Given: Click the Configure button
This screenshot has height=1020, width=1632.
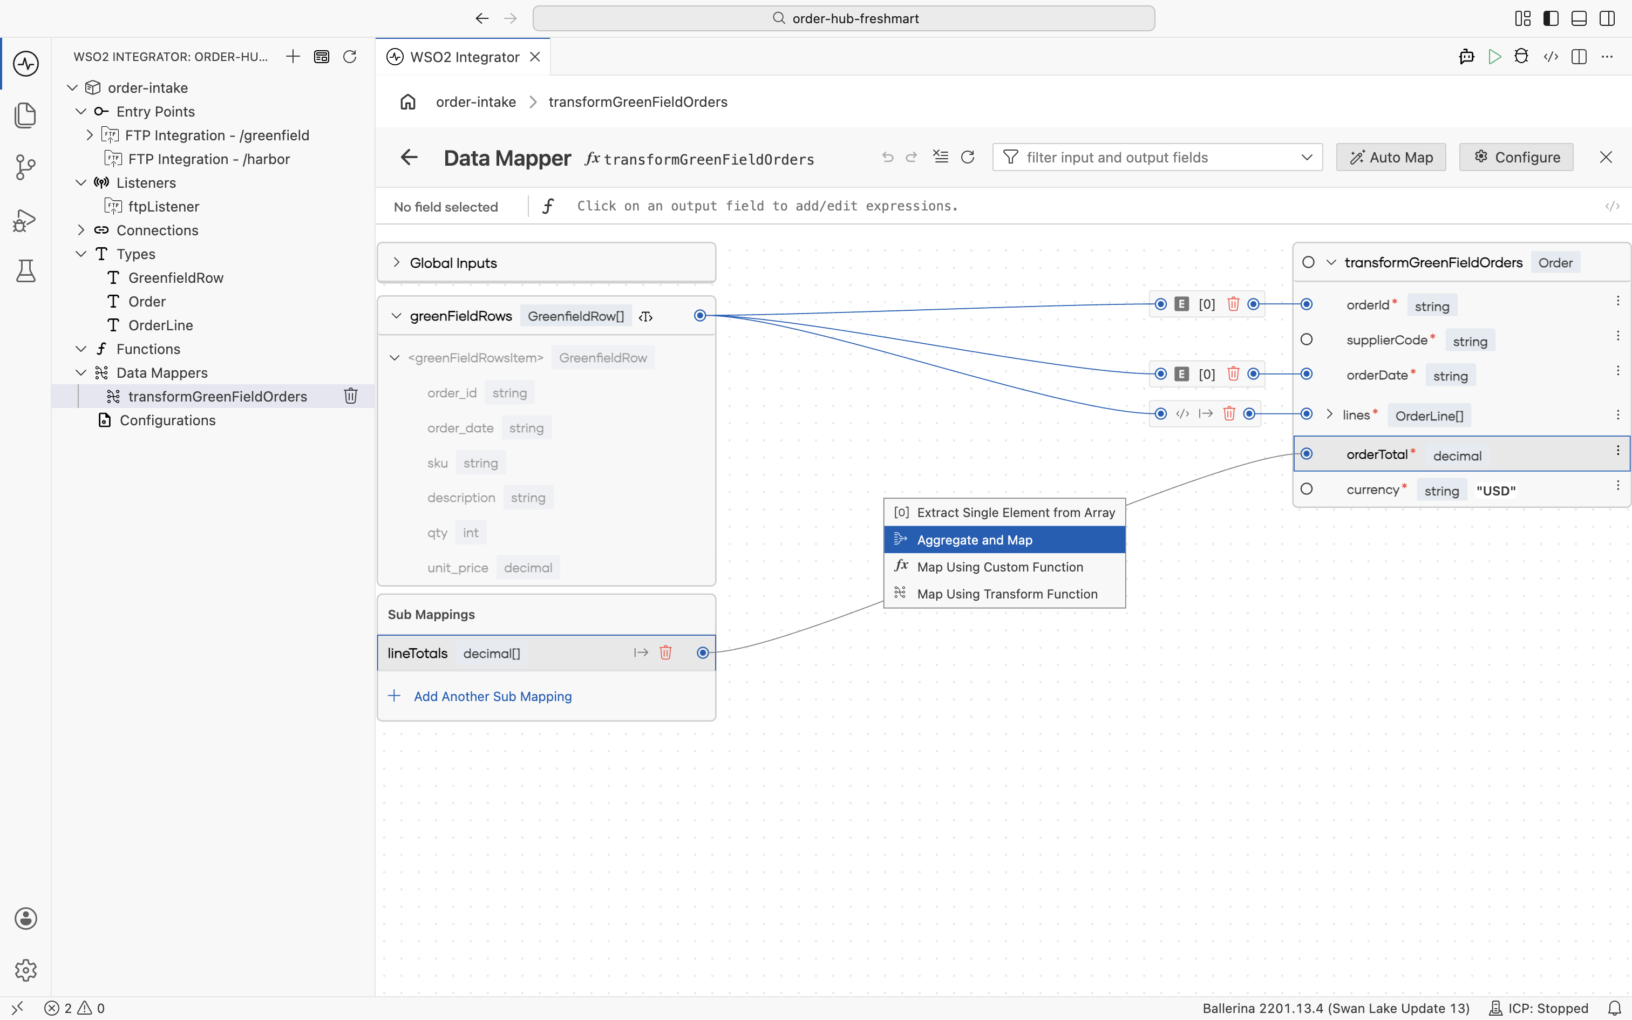Looking at the screenshot, I should coord(1516,157).
